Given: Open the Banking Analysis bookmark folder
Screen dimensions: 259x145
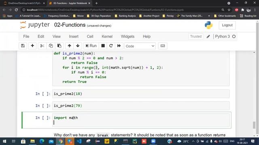Looking at the screenshot, I should [125, 16].
